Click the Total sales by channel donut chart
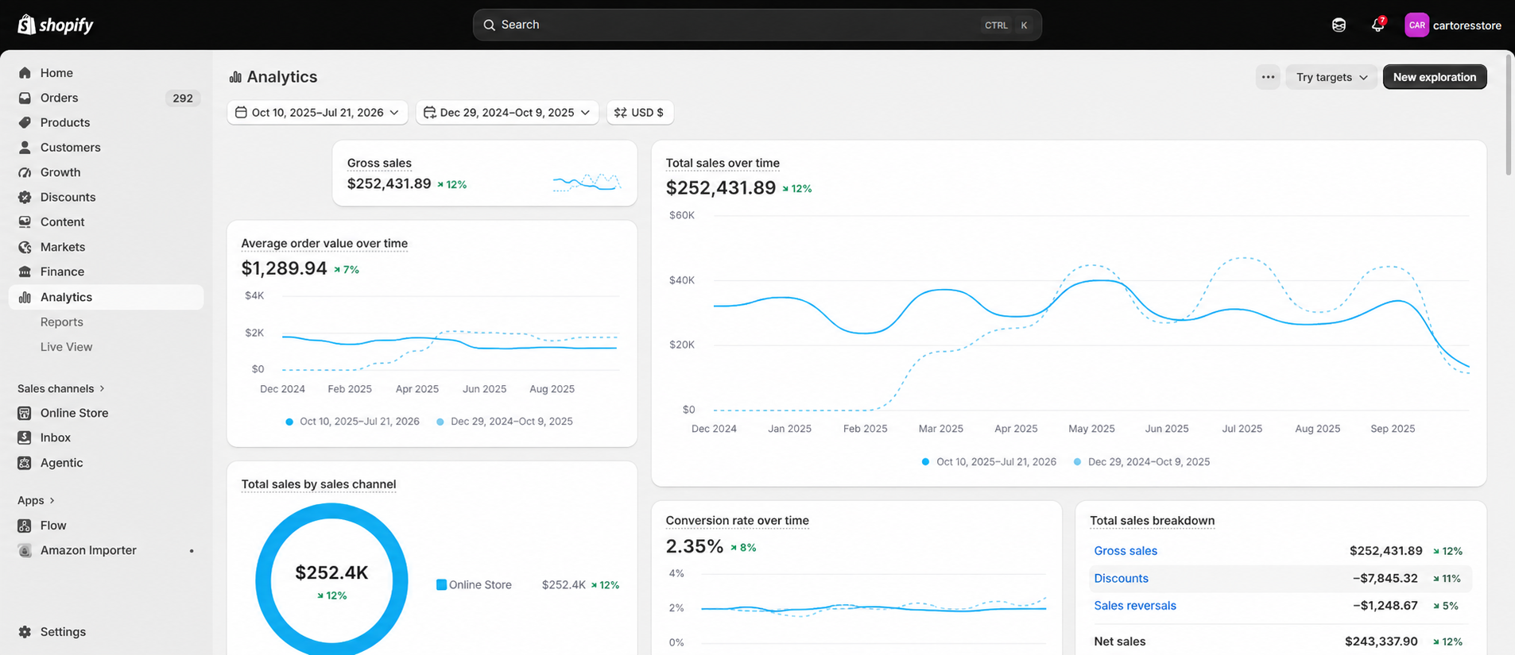1515x655 pixels. (x=331, y=580)
